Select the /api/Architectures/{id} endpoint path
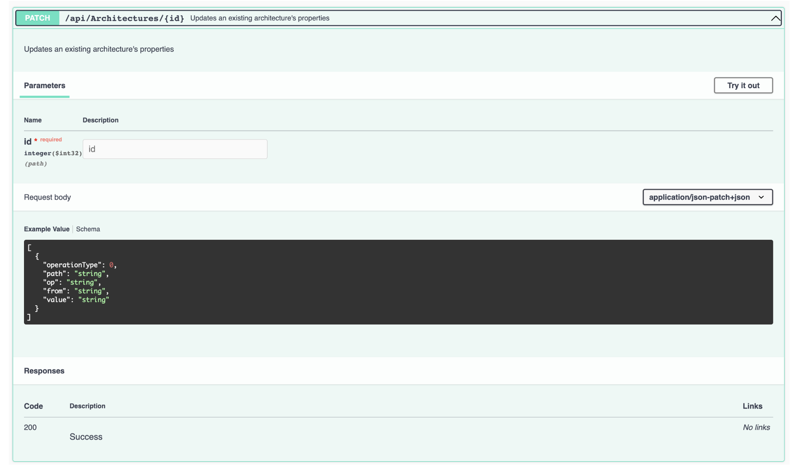 (125, 18)
